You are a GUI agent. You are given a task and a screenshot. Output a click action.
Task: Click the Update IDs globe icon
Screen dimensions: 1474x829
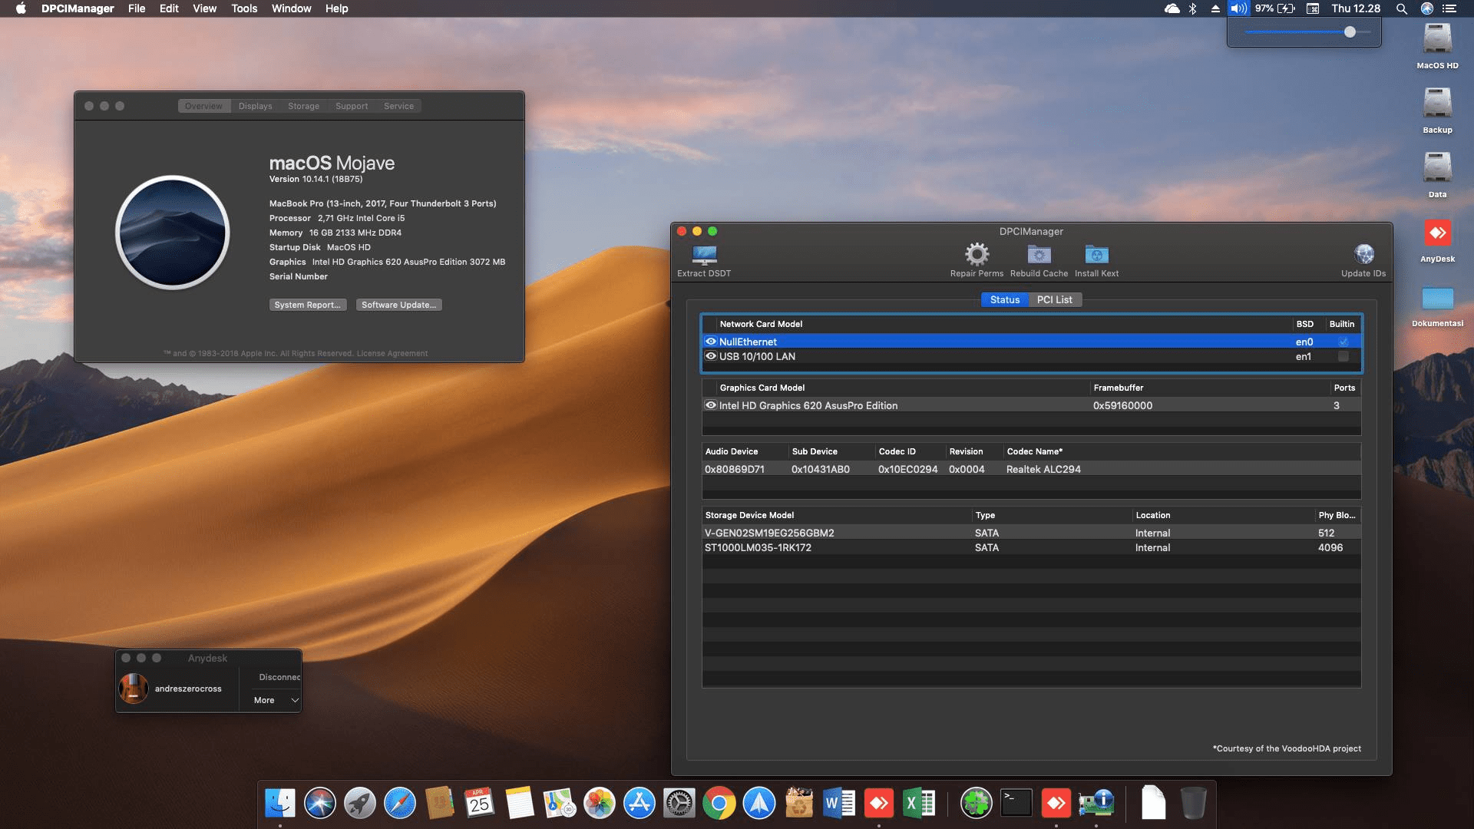click(x=1363, y=254)
